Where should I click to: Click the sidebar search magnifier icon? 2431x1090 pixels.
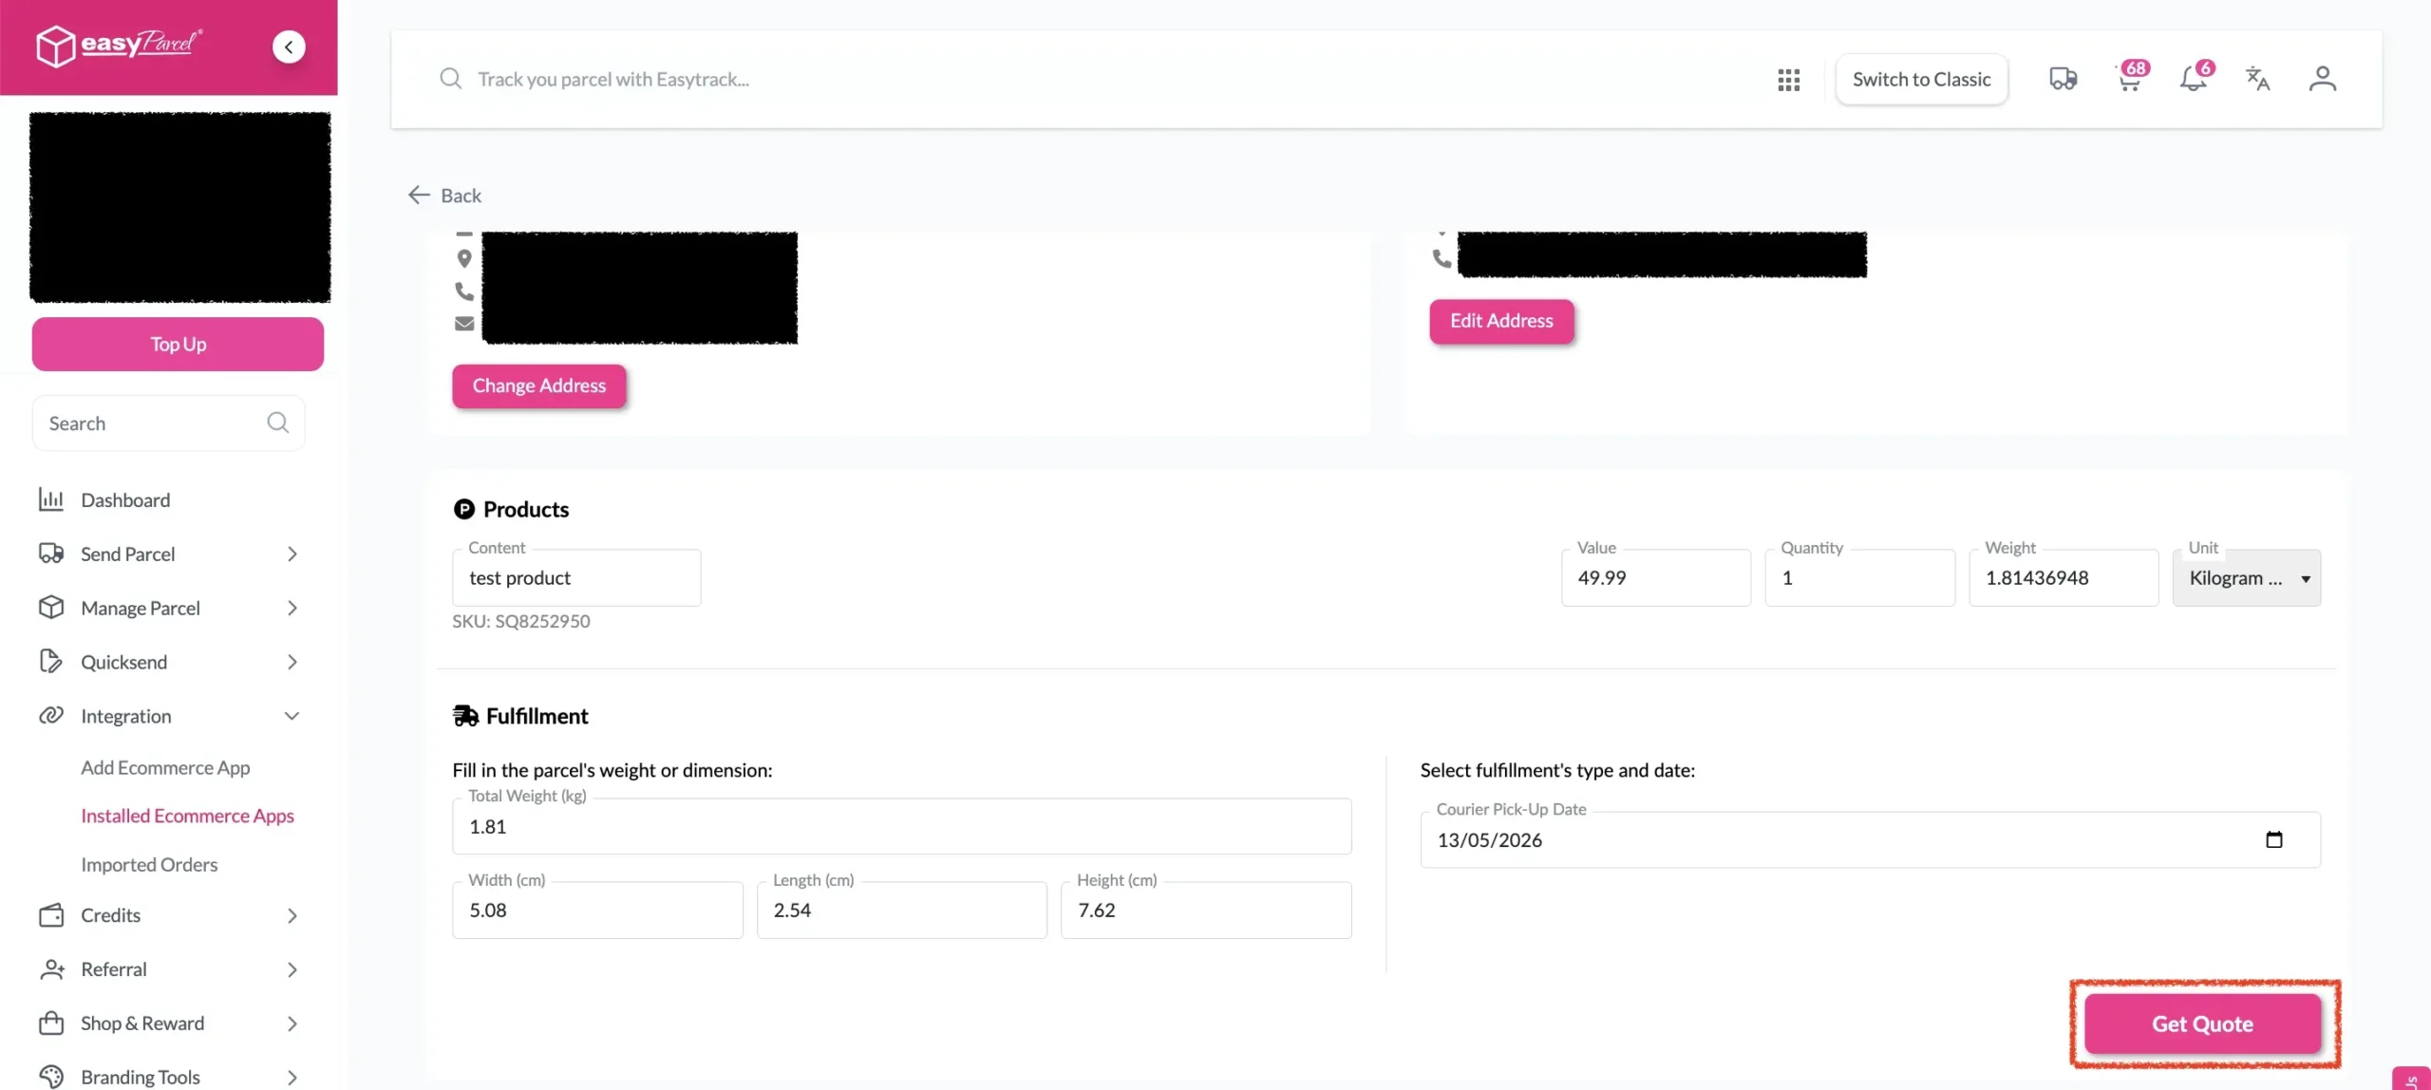(x=277, y=423)
